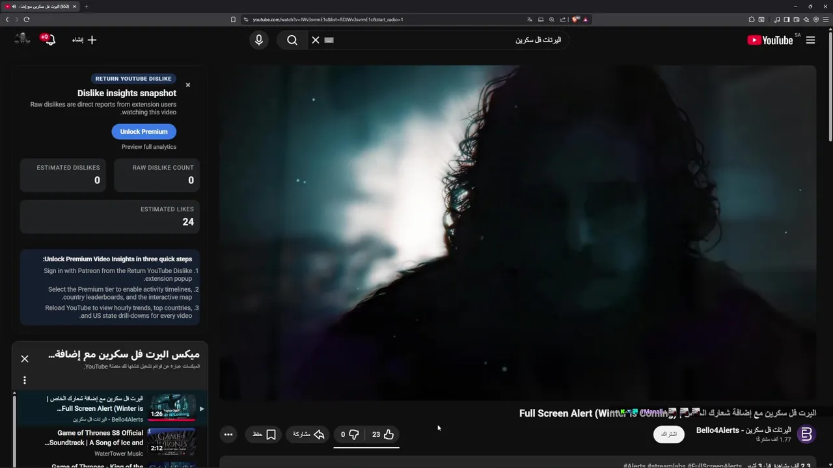The width and height of the screenshot is (833, 468).
Task: Select the active YouTube video tab
Action: click(40, 6)
